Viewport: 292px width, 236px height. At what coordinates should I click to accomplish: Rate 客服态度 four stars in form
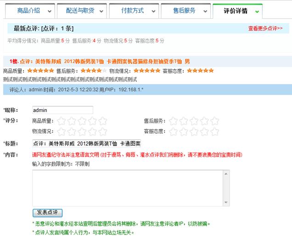(x=204, y=132)
